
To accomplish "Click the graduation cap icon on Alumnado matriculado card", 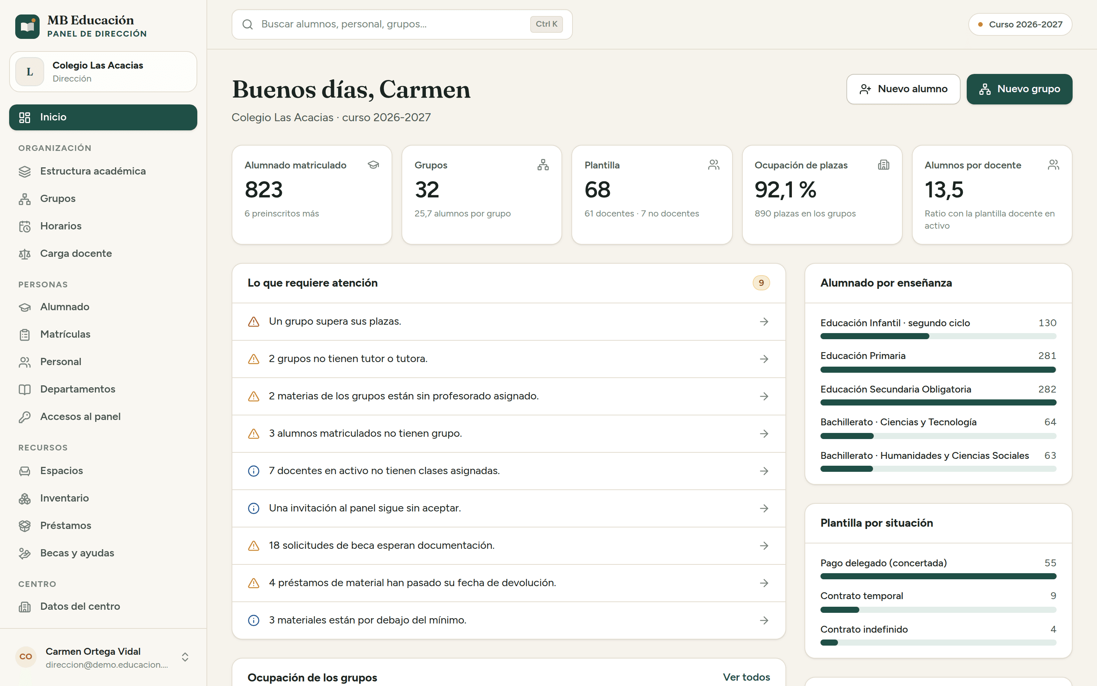I will point(373,165).
